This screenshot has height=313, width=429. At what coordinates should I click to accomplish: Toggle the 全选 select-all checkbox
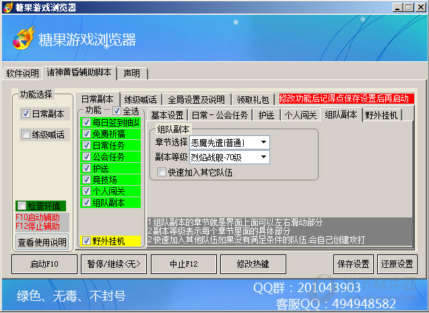pos(117,110)
